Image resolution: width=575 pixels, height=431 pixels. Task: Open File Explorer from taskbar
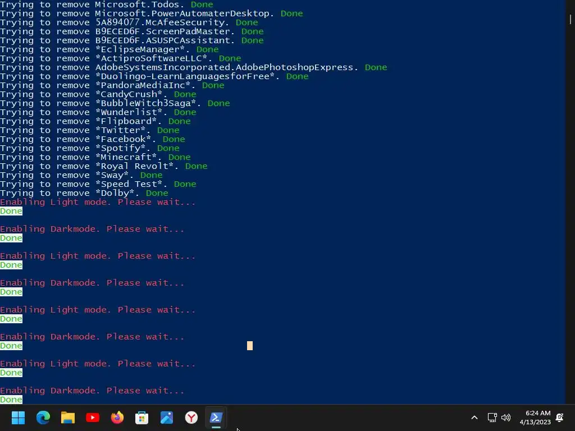coord(68,418)
